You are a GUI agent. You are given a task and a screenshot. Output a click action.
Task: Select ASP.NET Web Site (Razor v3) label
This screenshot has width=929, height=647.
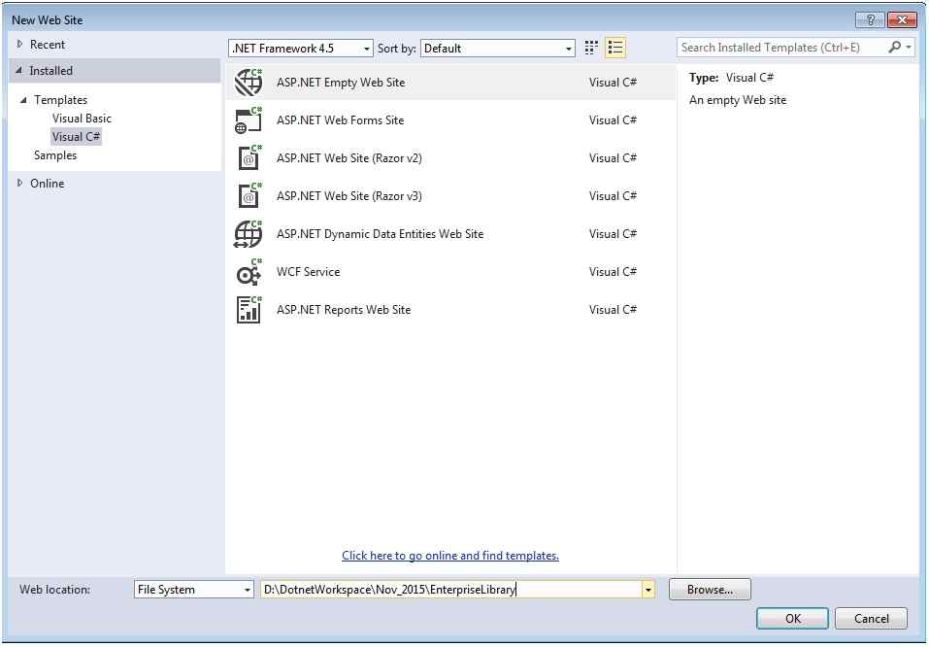pos(348,196)
